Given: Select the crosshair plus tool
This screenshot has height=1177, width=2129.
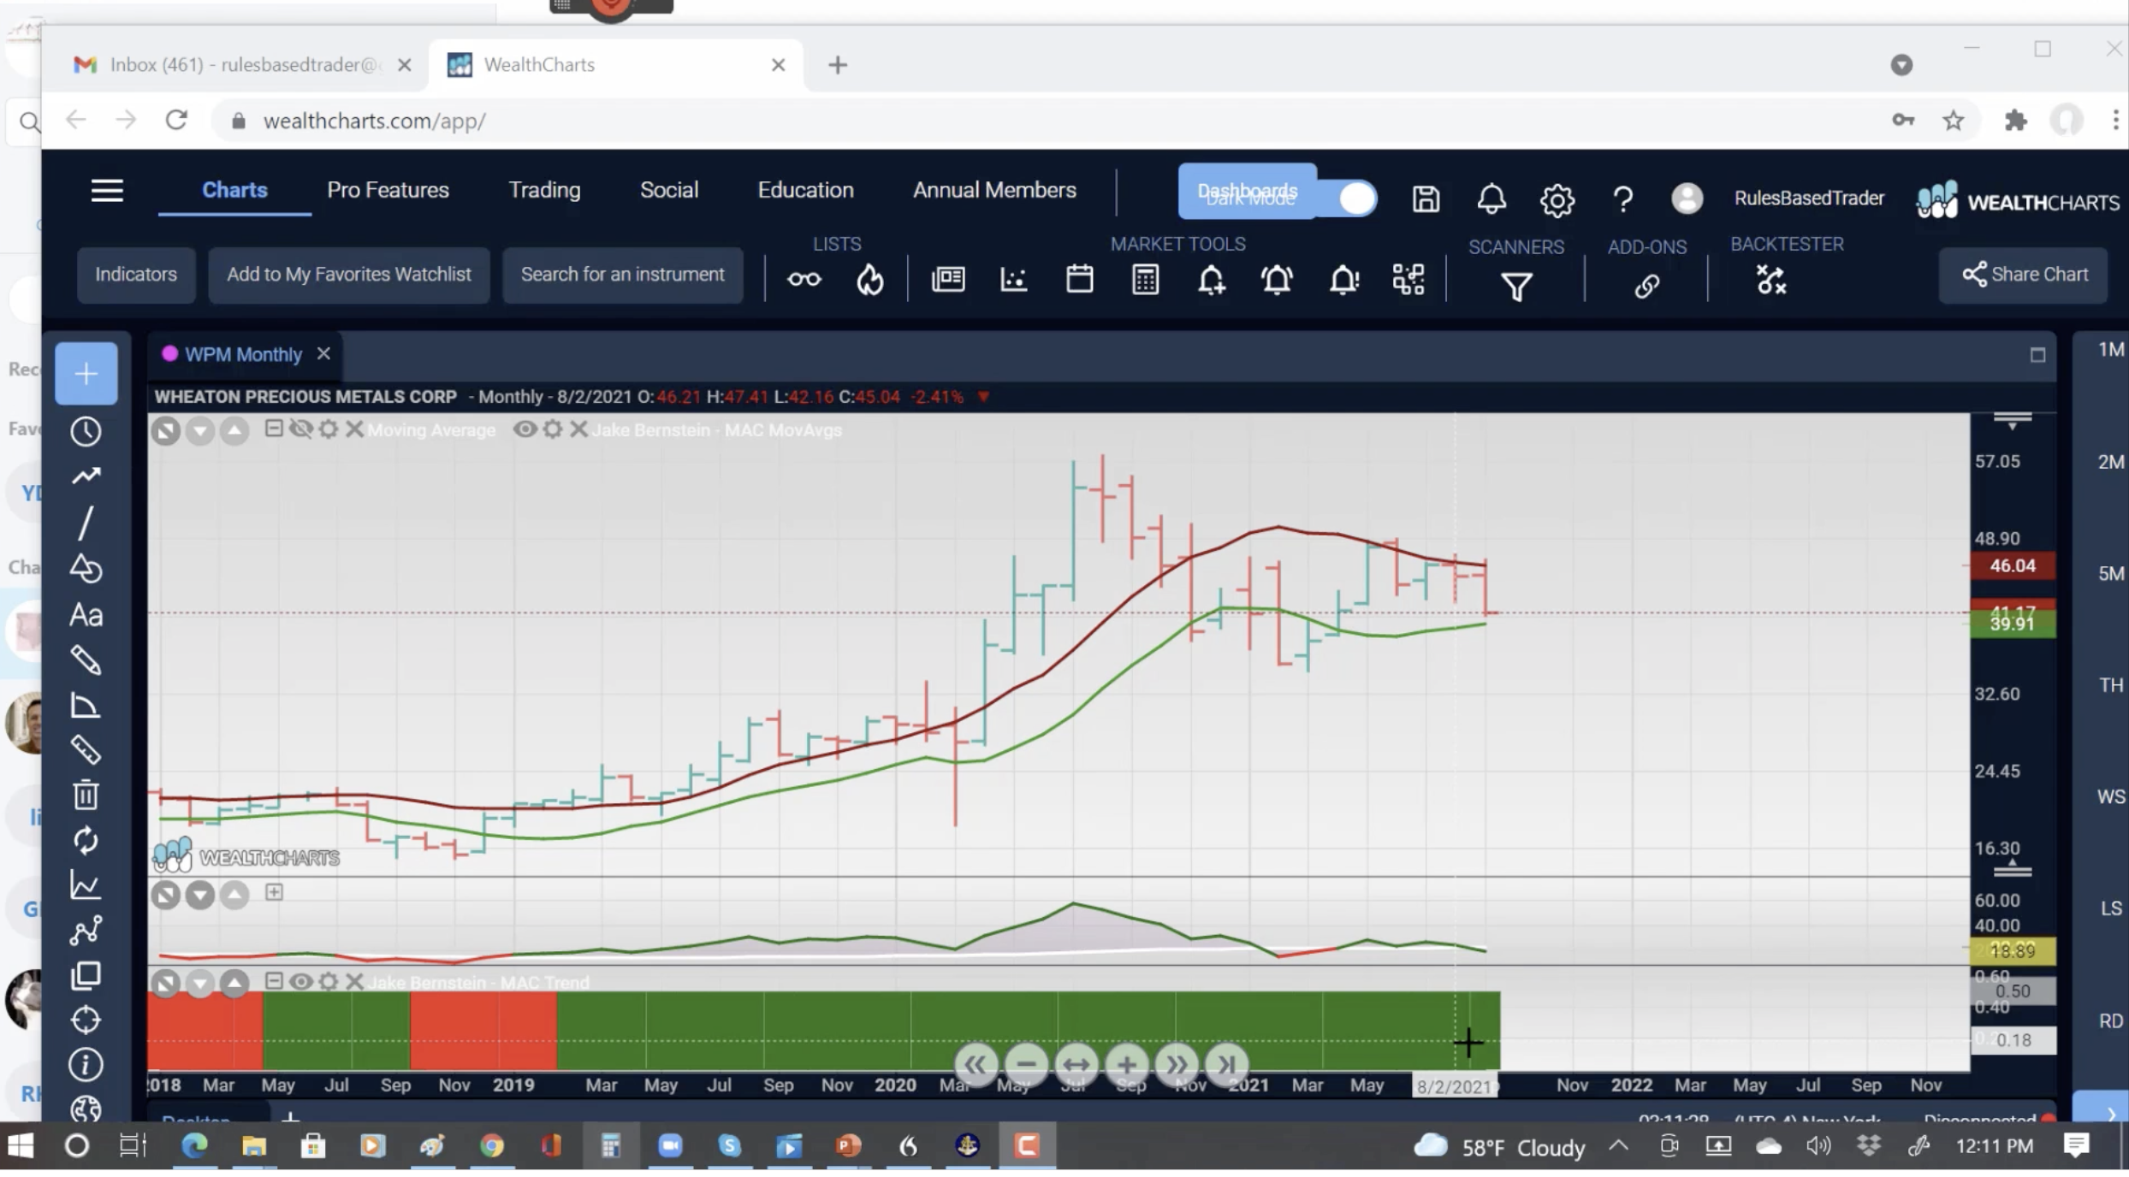Looking at the screenshot, I should click(86, 374).
